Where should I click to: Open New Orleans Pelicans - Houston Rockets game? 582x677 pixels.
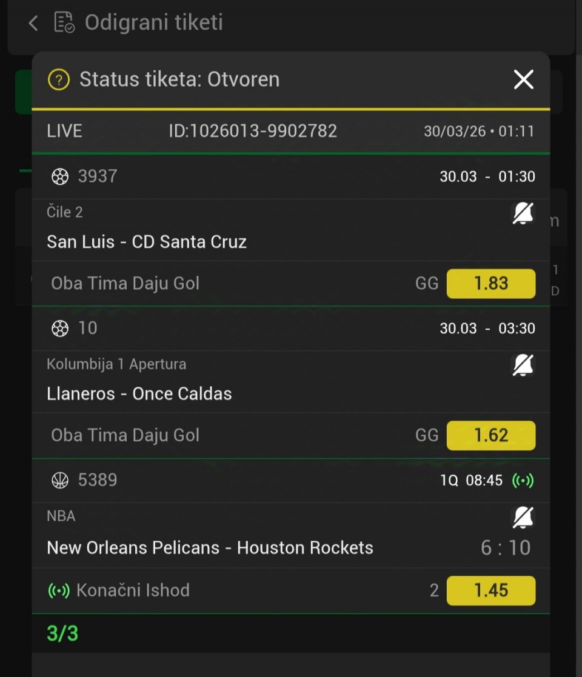210,548
